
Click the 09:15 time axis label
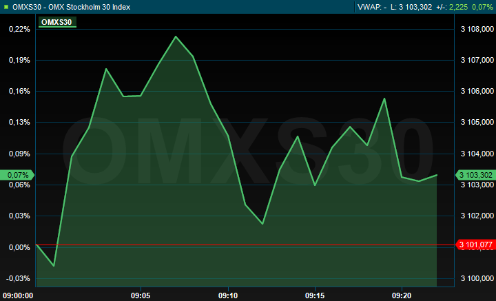point(315,295)
